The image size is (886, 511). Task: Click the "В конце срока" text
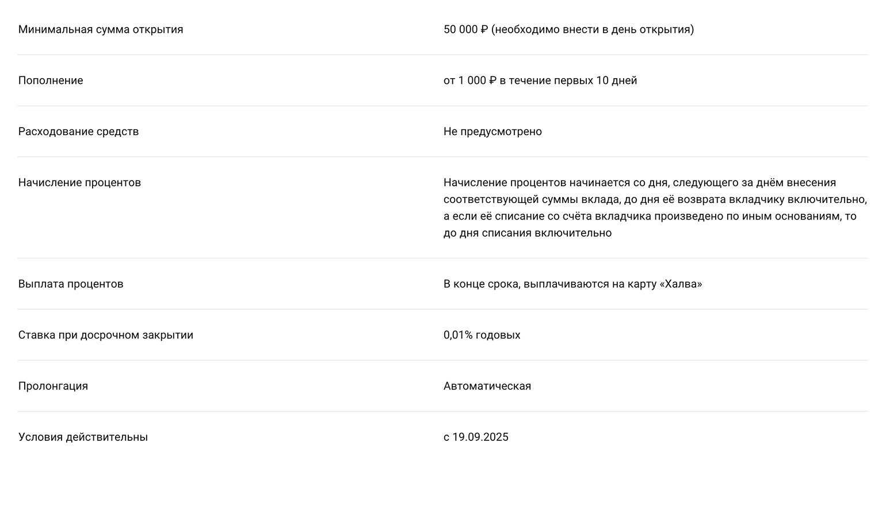482,284
